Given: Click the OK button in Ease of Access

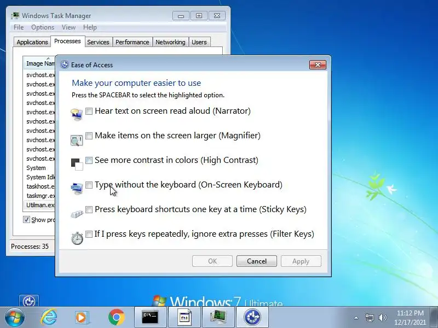Looking at the screenshot, I should (x=212, y=261).
